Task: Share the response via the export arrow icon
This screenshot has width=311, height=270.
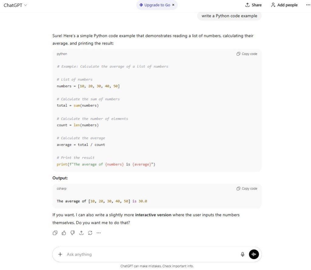Action: (x=81, y=233)
